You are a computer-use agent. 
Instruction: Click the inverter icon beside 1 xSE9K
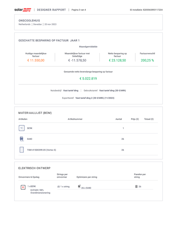point(23,187)
